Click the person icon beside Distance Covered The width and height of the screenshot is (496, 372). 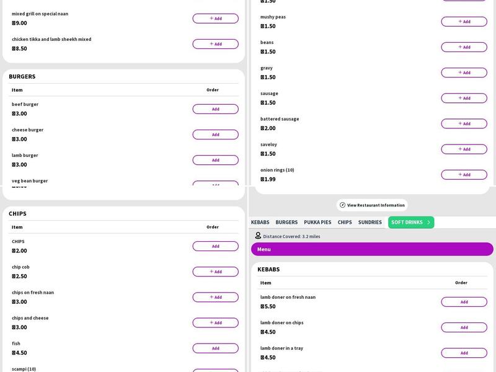(258, 236)
